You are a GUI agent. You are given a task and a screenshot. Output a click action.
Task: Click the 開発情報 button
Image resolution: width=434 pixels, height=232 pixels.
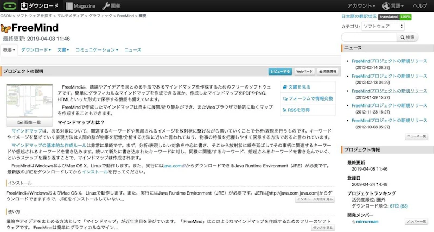pos(328,72)
